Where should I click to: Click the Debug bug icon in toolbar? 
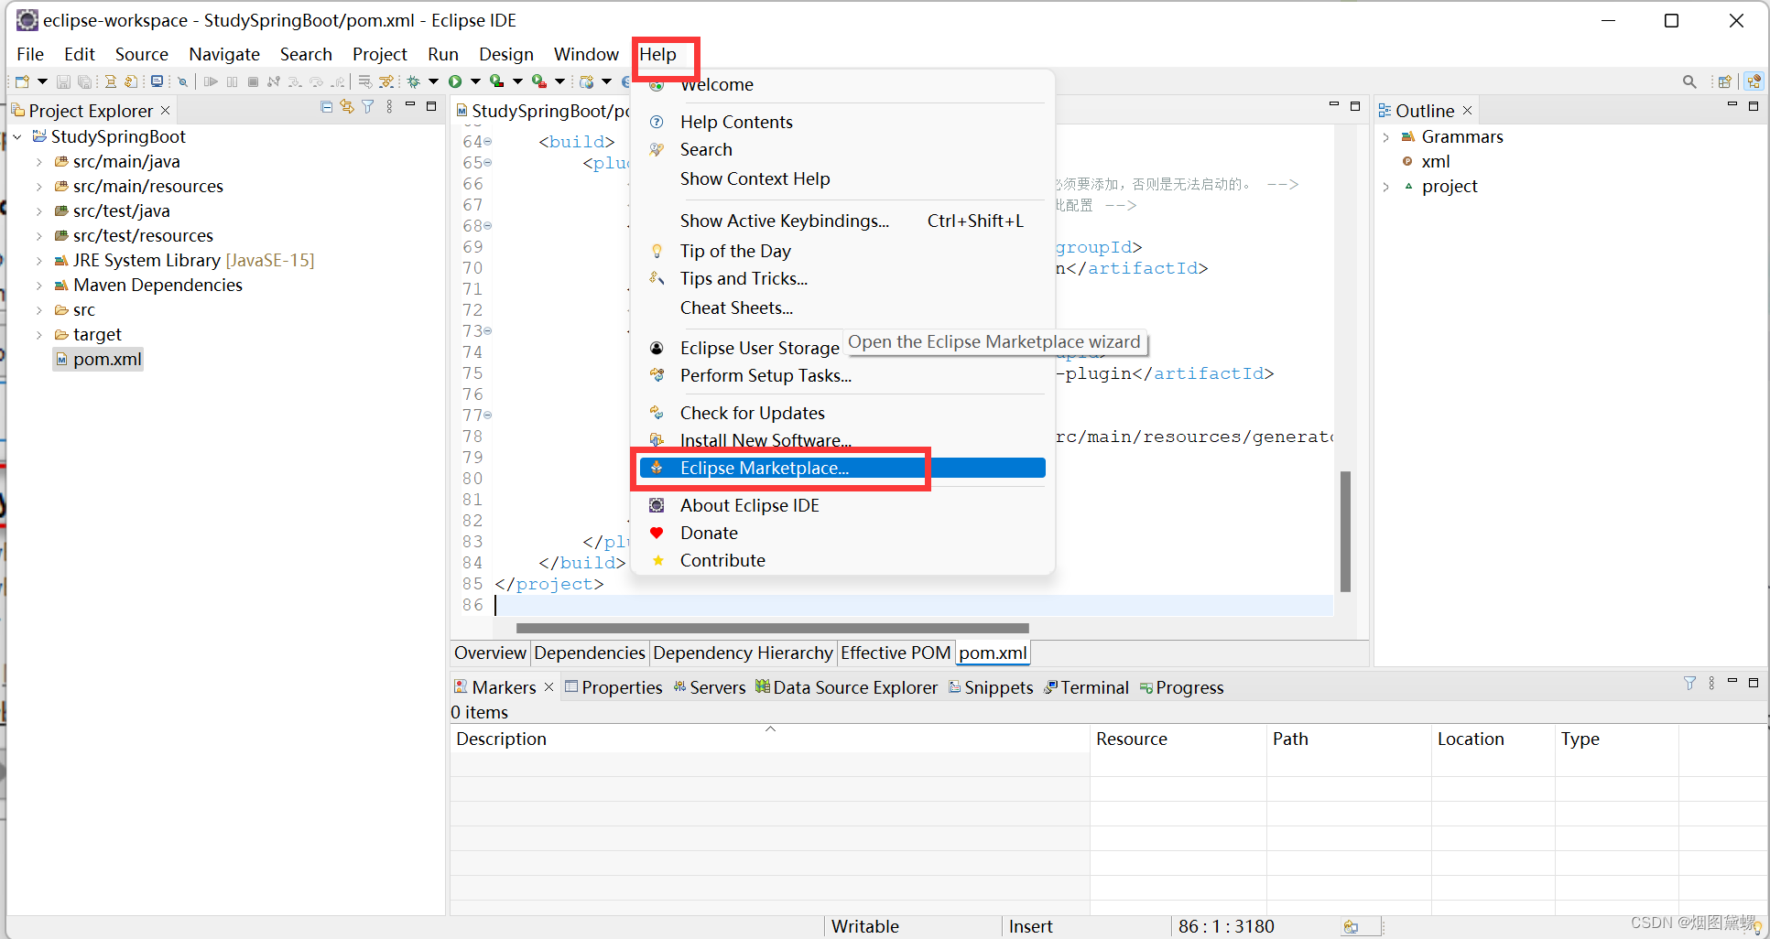[x=413, y=81]
